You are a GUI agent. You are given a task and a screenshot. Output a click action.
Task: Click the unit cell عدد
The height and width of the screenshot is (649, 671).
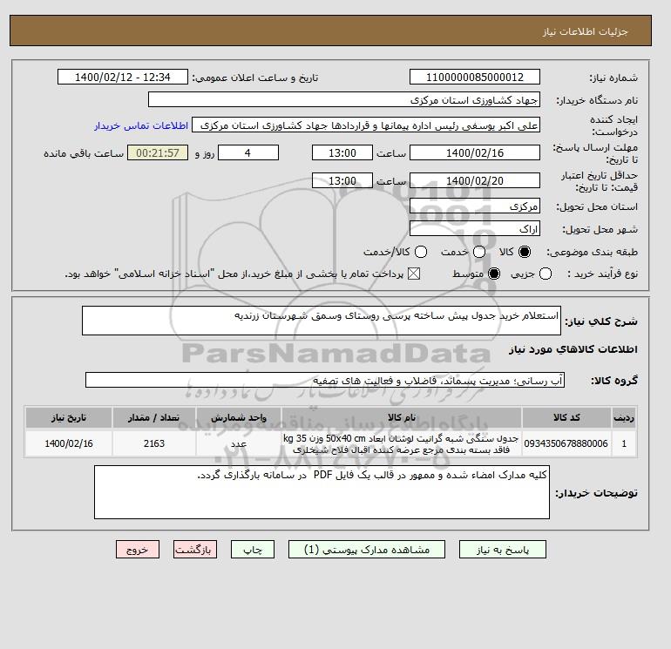(x=239, y=443)
